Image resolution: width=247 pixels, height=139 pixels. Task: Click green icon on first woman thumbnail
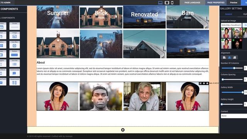pyautogui.click(x=223, y=29)
